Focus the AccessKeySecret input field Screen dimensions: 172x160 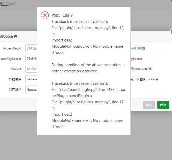coord(31,58)
